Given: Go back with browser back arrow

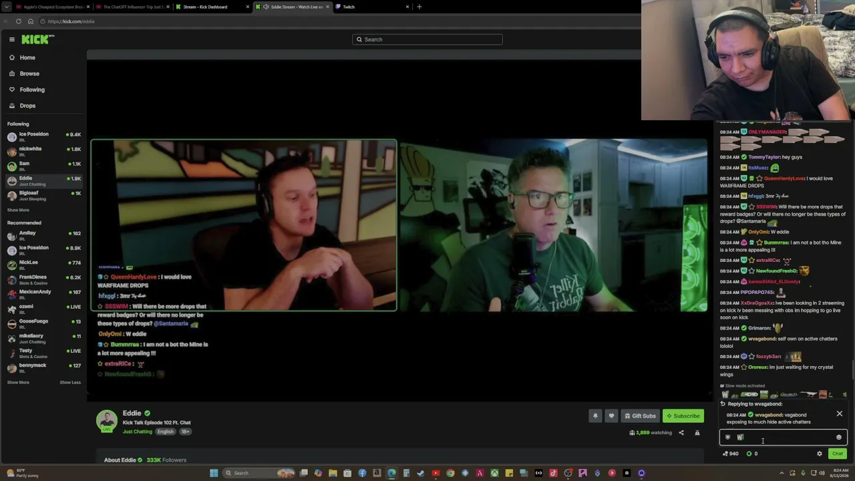Looking at the screenshot, I should click(7, 21).
